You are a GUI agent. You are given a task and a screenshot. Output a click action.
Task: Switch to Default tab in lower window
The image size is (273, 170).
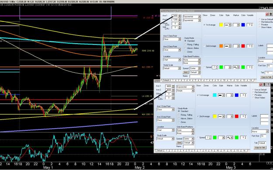[159, 150]
